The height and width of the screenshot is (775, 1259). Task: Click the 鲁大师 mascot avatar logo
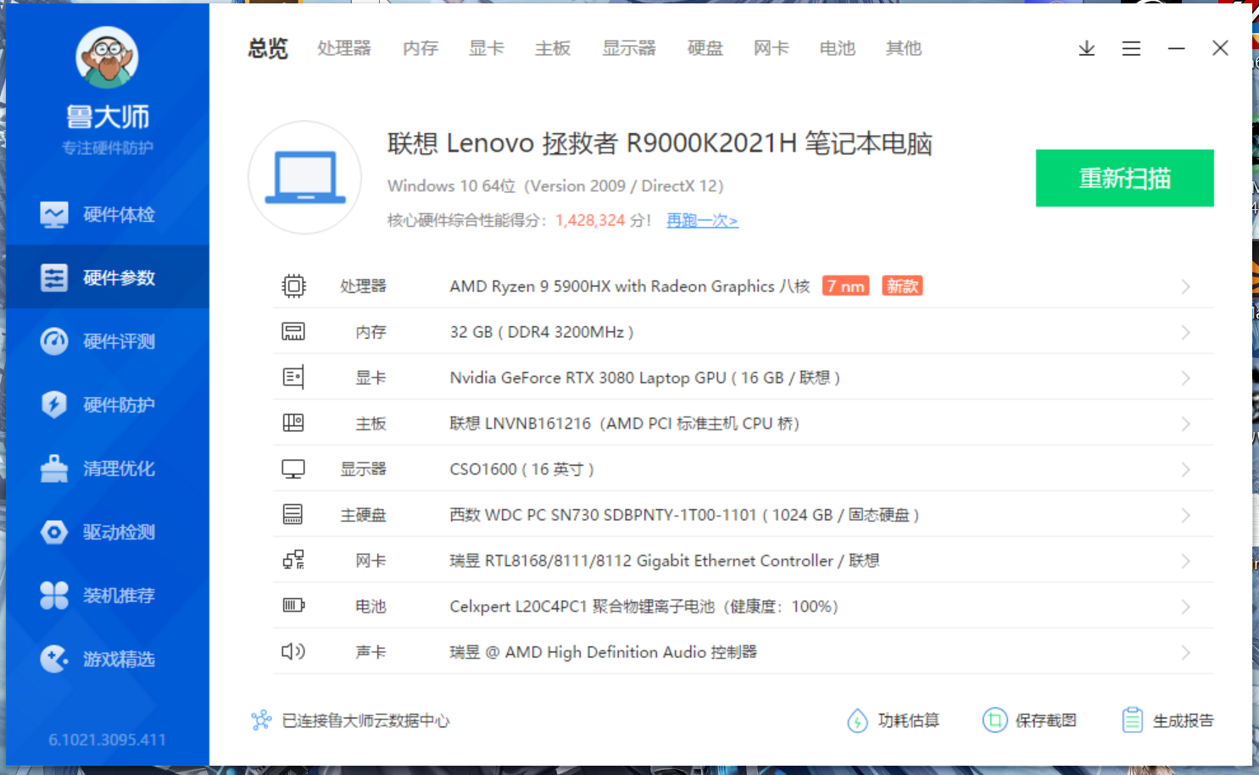click(107, 58)
